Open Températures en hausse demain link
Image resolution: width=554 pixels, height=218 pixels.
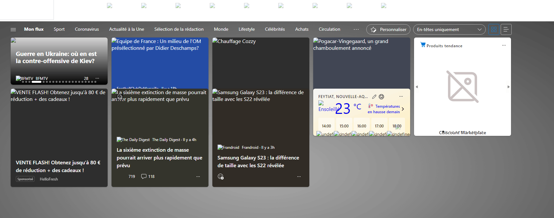[x=384, y=109]
